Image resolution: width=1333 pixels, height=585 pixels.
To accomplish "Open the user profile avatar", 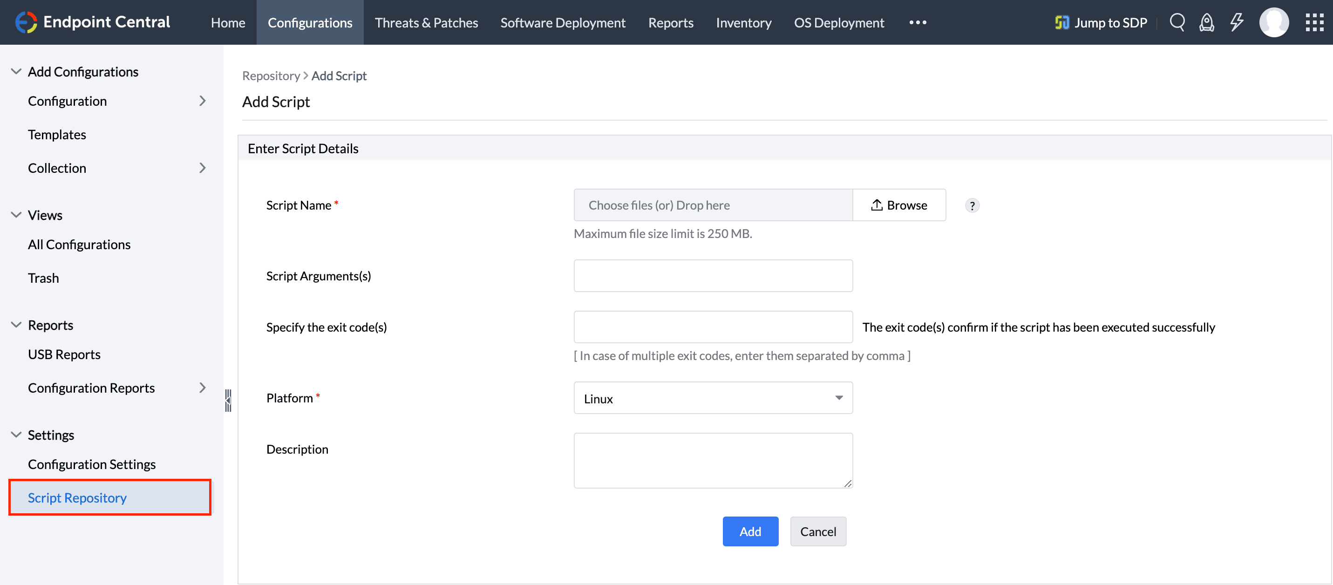I will pos(1273,22).
